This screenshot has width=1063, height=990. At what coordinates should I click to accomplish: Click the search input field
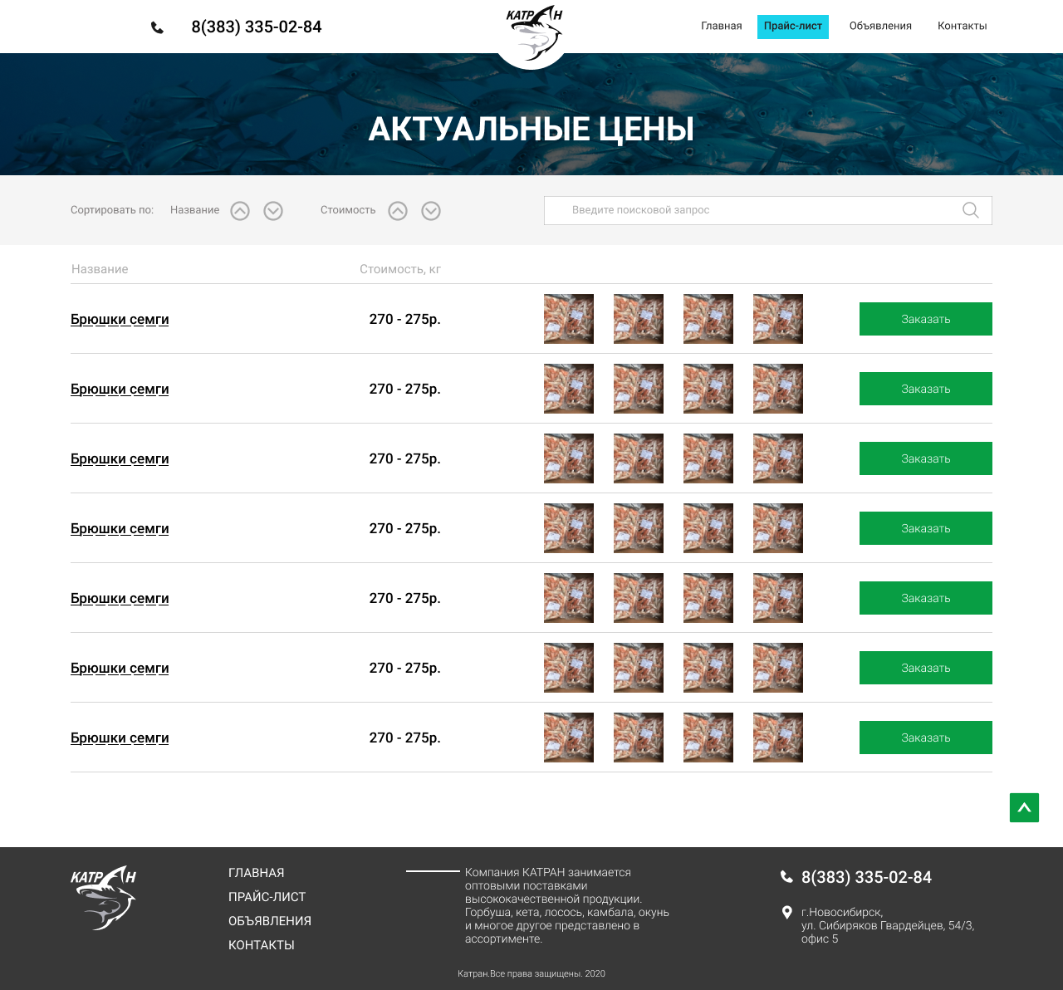(x=747, y=210)
